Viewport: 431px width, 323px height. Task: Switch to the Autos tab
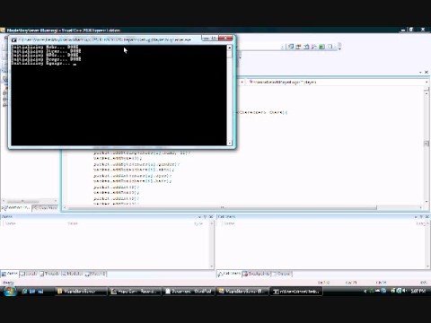[x=10, y=274]
